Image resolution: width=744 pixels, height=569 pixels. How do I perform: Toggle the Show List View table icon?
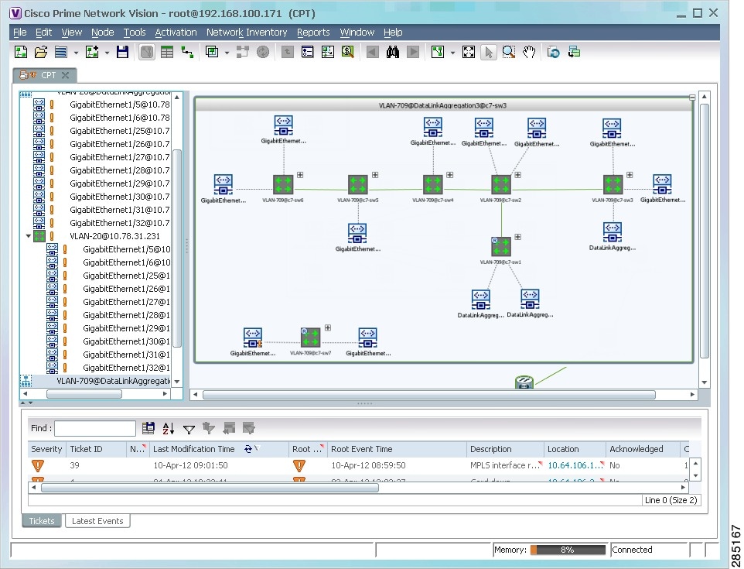tap(167, 52)
